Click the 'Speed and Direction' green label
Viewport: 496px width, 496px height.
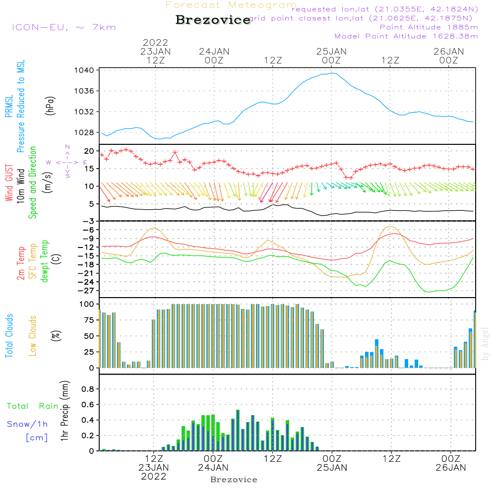(x=32, y=183)
